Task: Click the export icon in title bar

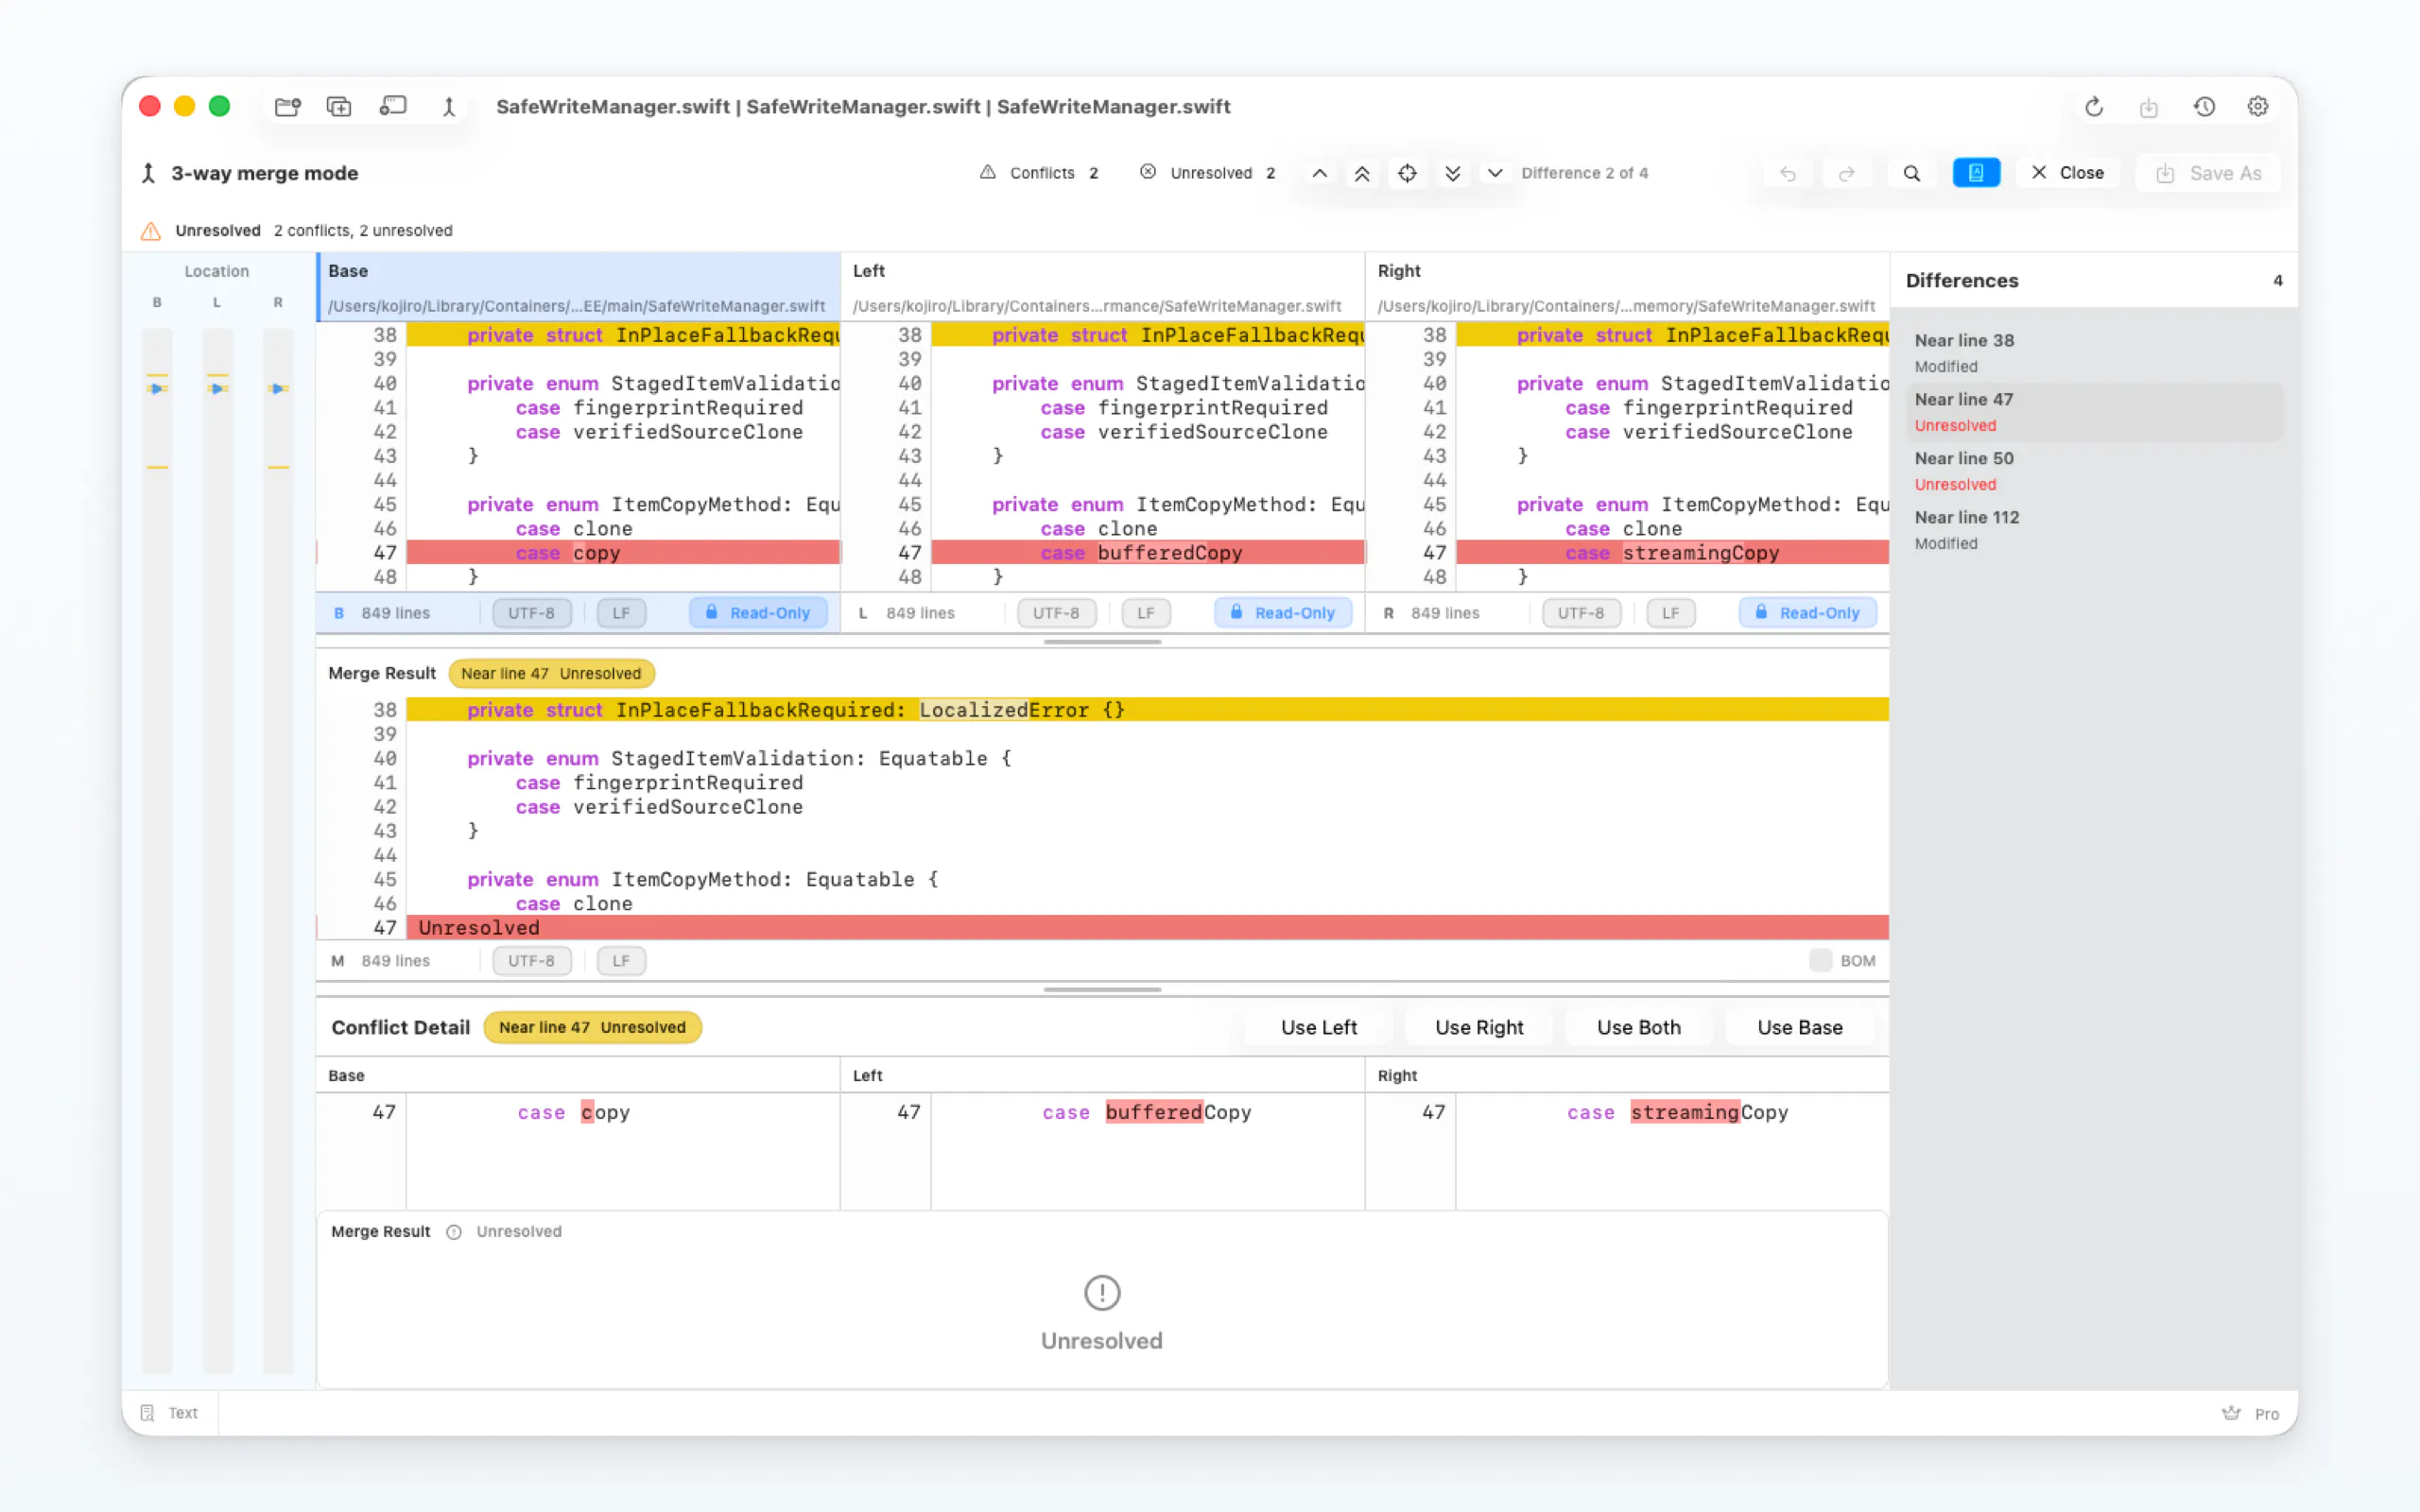Action: pos(2149,107)
